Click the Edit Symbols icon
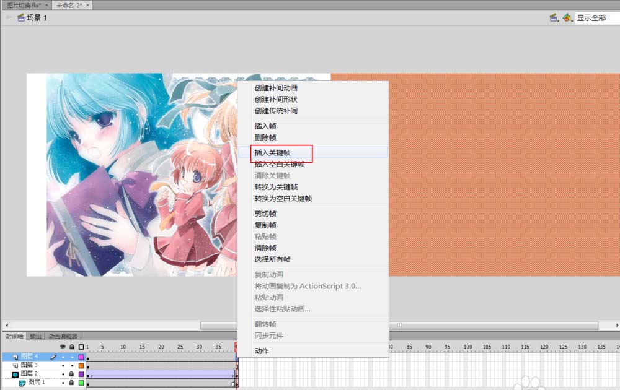The image size is (620, 390). [567, 18]
